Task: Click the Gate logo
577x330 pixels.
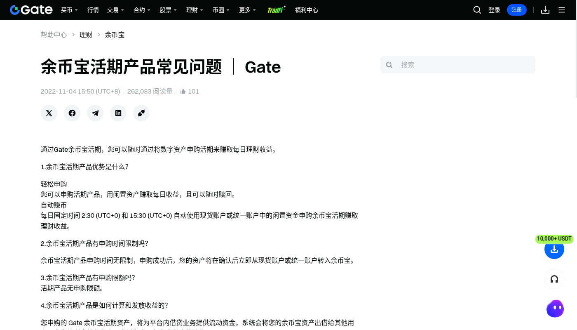Action: 31,10
